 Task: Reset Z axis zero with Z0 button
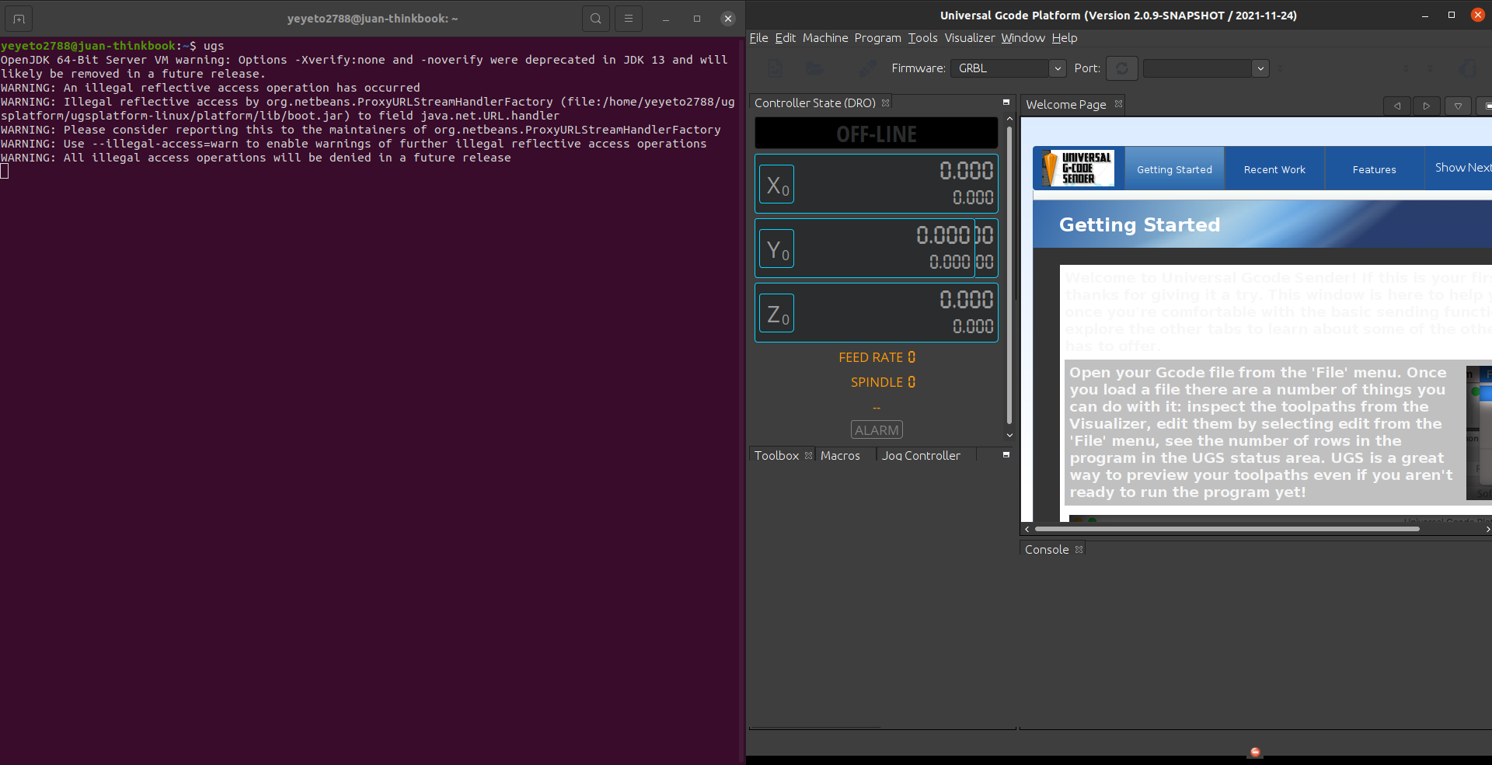(x=776, y=313)
